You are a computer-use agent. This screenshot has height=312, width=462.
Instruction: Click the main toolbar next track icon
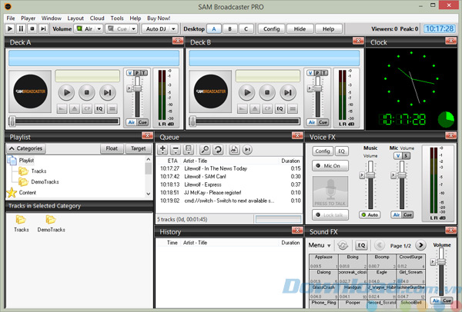pos(43,29)
